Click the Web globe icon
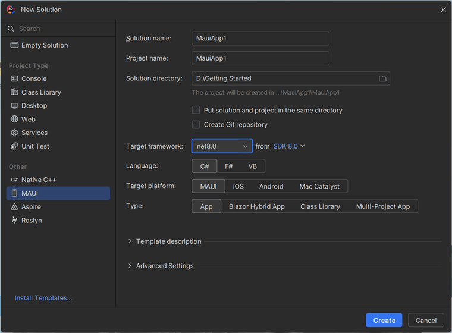This screenshot has width=452, height=333. click(x=15, y=119)
